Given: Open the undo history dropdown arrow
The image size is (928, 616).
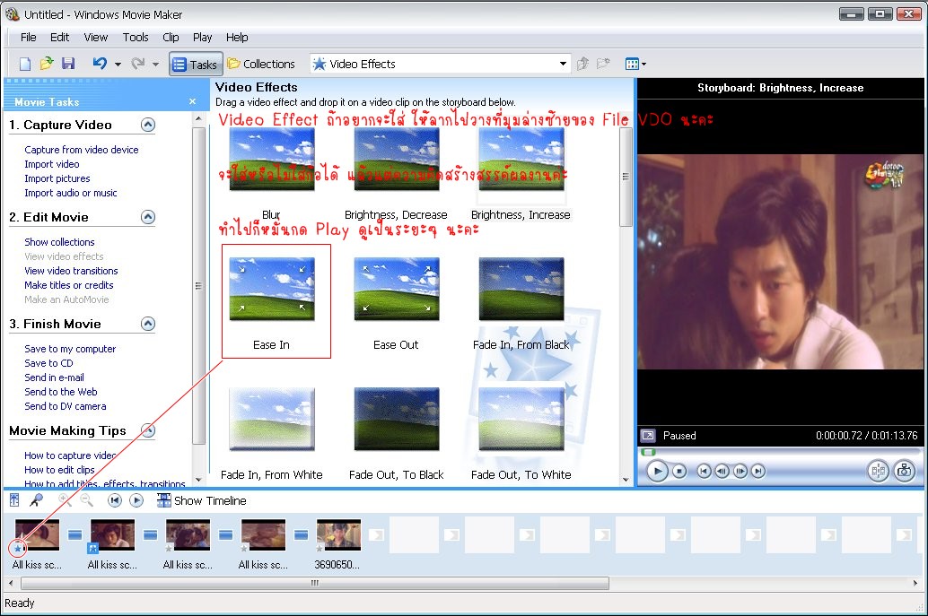Looking at the screenshot, I should point(118,64).
